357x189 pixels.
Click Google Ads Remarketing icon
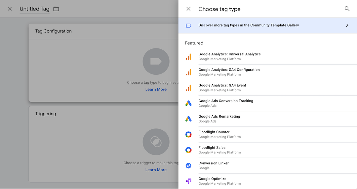(x=188, y=119)
